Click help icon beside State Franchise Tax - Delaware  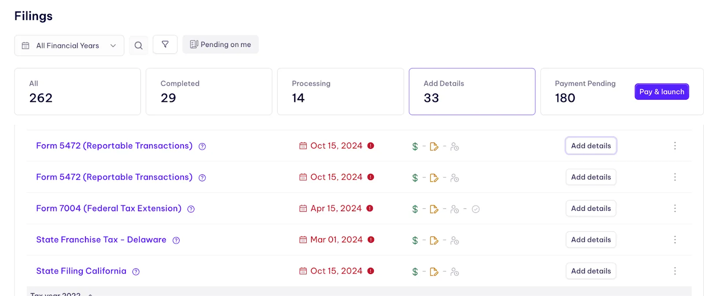coord(176,240)
